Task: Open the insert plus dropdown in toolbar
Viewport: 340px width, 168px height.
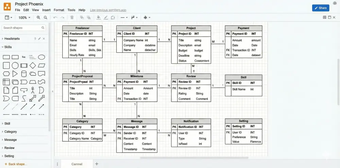Action: pos(147,18)
